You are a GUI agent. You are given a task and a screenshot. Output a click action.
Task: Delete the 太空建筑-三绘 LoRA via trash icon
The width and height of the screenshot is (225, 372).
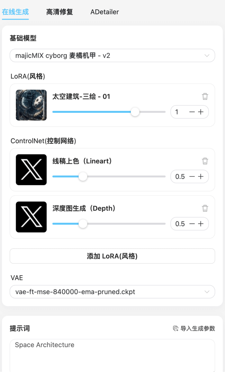pyautogui.click(x=205, y=96)
